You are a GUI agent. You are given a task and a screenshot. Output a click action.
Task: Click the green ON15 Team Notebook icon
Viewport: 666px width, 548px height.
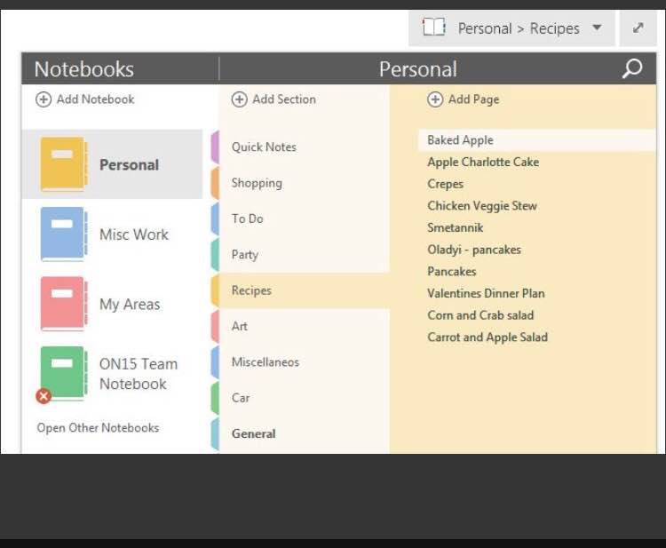[62, 372]
